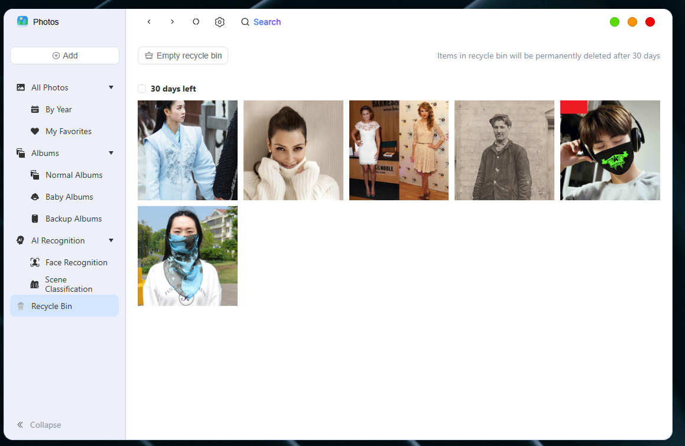This screenshot has width=685, height=446.
Task: Click the Scene Classification icon
Action: coord(34,284)
